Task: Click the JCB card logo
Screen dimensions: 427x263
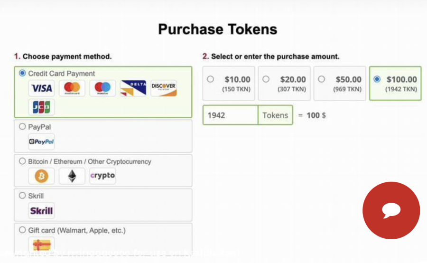Action: click(x=42, y=107)
